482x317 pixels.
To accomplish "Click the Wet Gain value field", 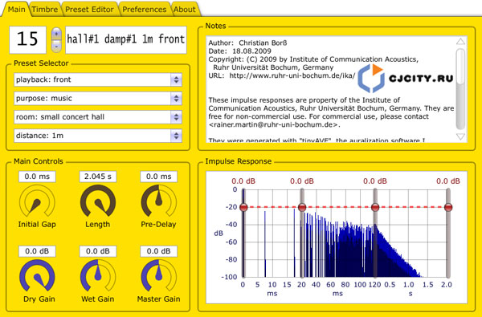I will click(98, 251).
